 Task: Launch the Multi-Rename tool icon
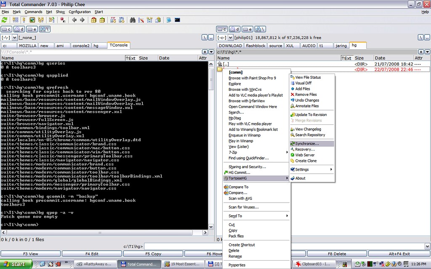(141, 20)
